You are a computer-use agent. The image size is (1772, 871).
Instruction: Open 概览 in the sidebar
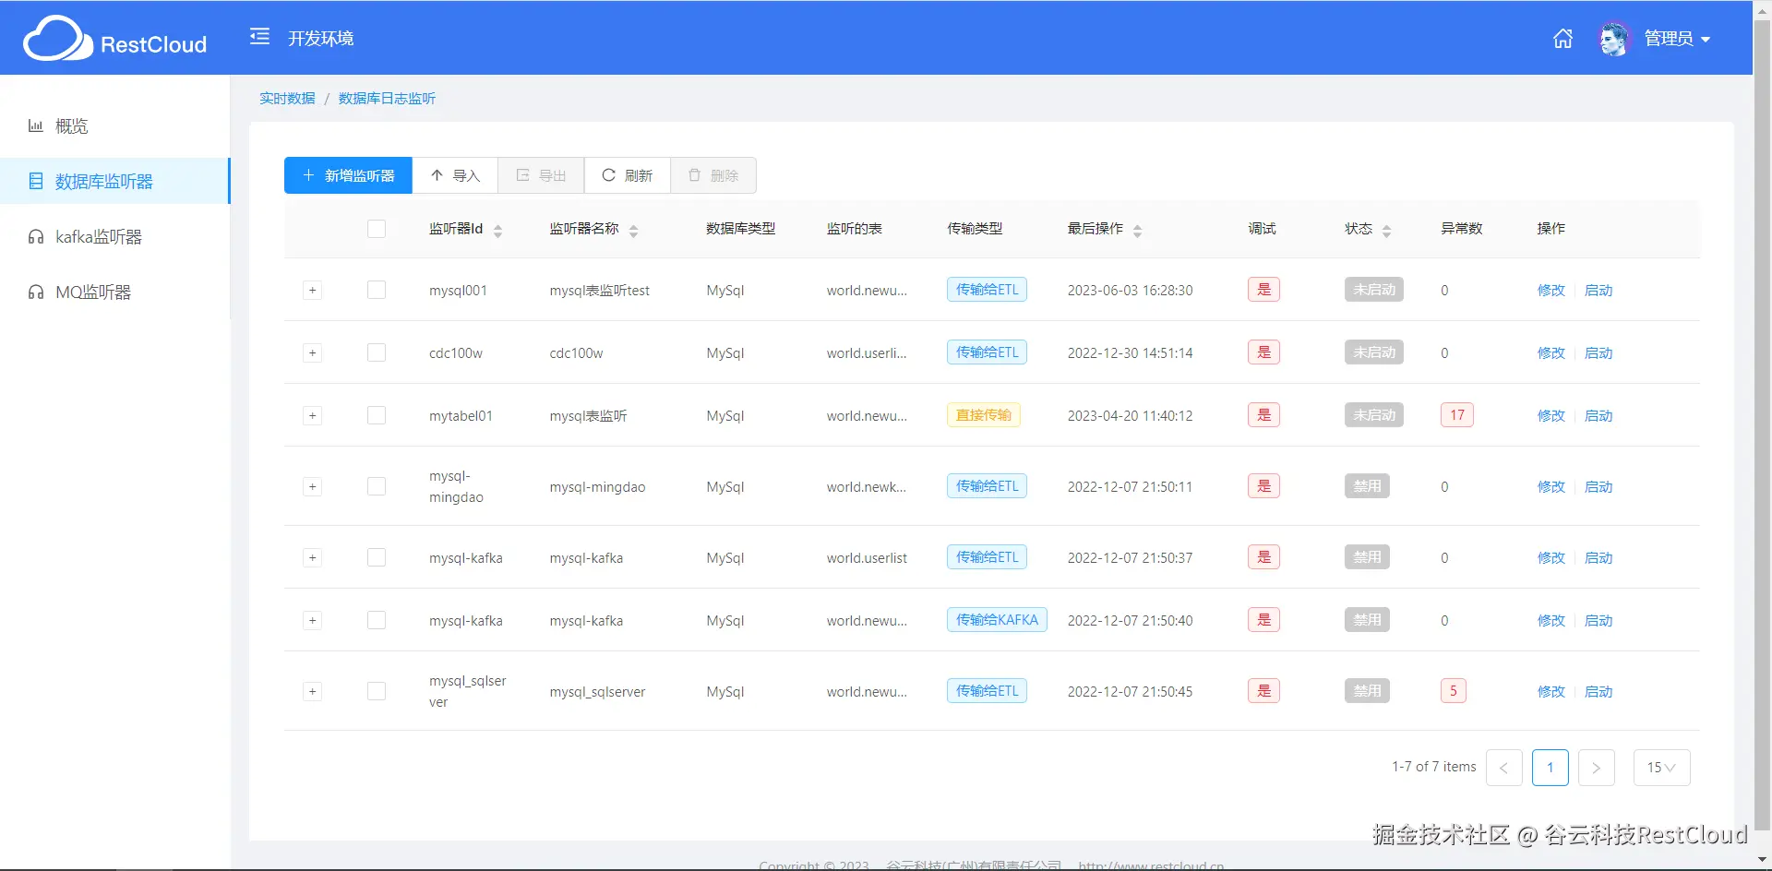(x=114, y=126)
